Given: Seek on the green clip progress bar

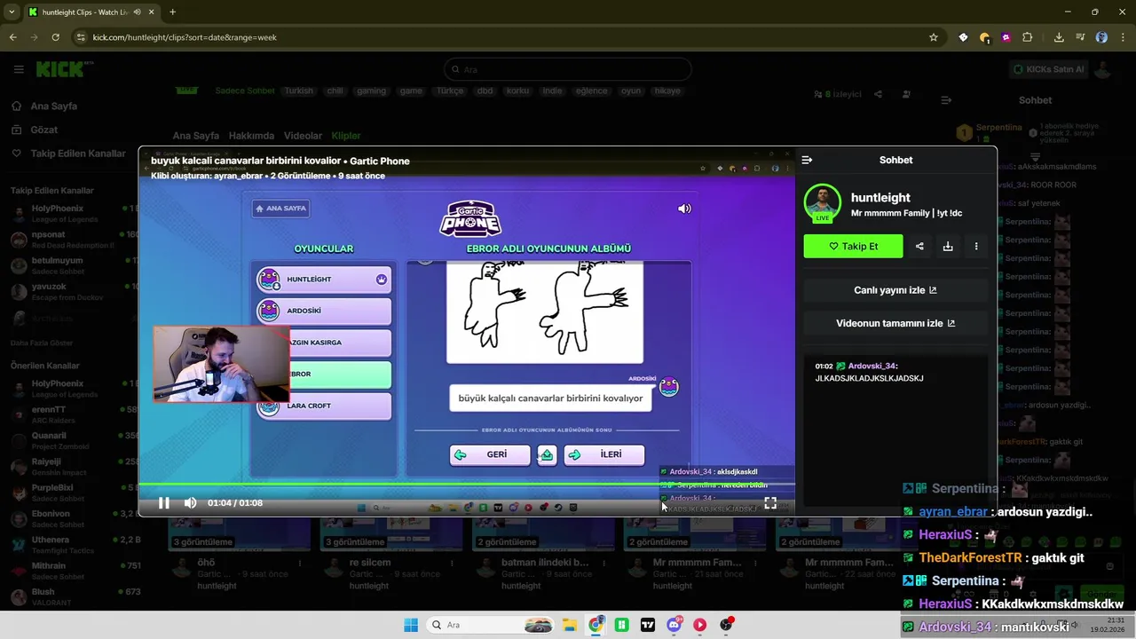Looking at the screenshot, I should (x=466, y=485).
